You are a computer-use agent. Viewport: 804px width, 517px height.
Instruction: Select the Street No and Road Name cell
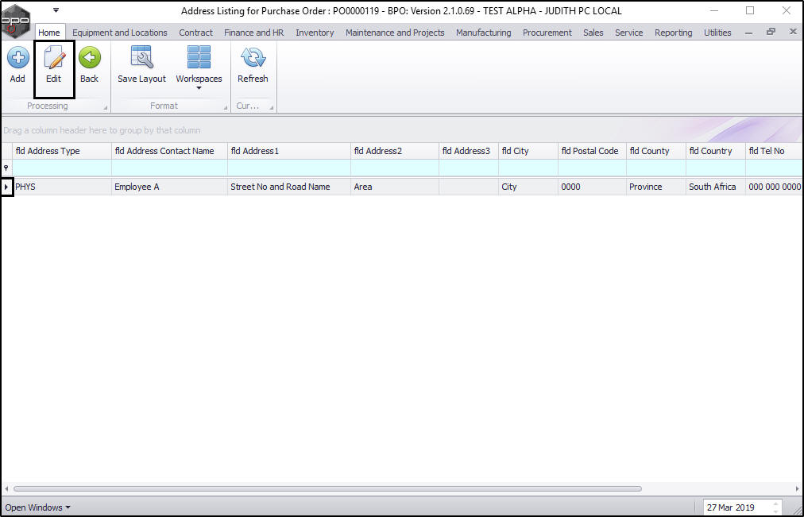click(x=289, y=187)
